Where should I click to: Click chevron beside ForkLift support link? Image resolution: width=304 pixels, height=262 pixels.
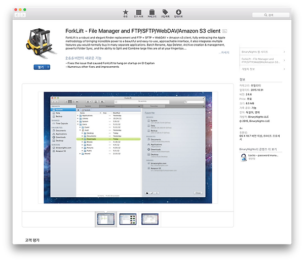284,60
